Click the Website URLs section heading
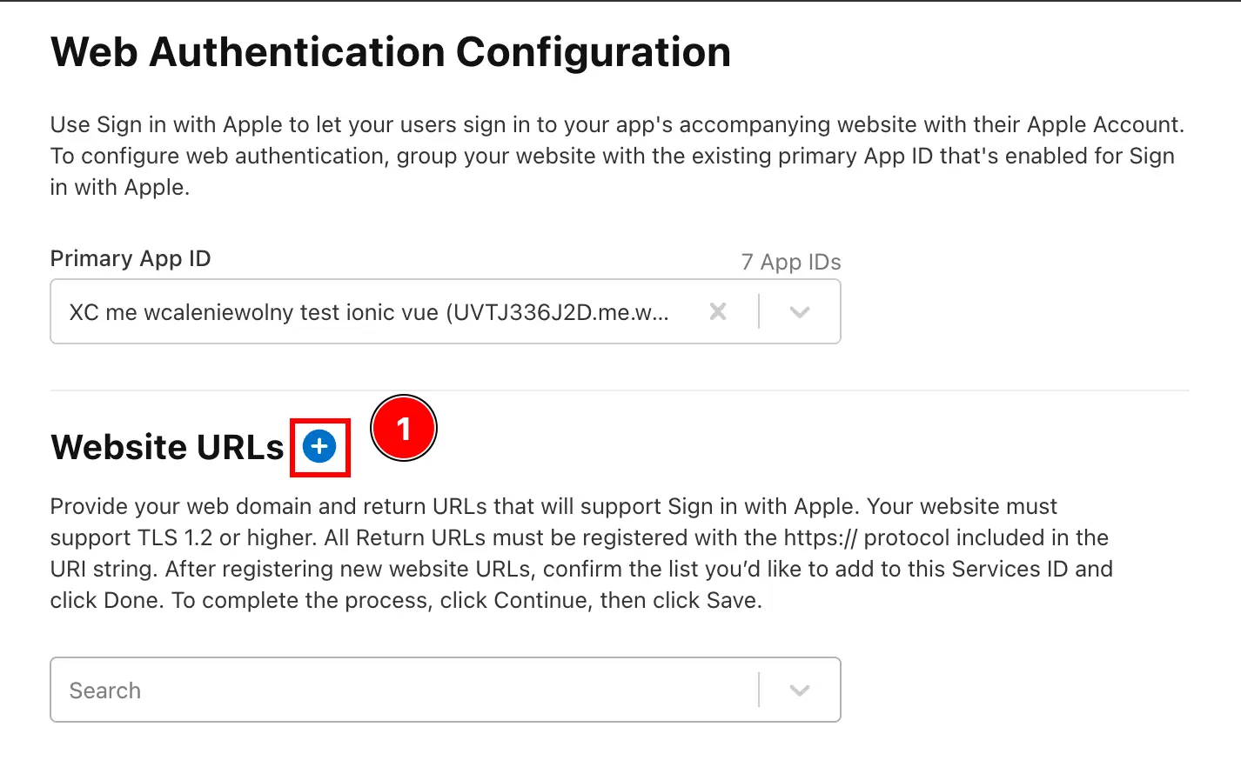 [x=167, y=446]
